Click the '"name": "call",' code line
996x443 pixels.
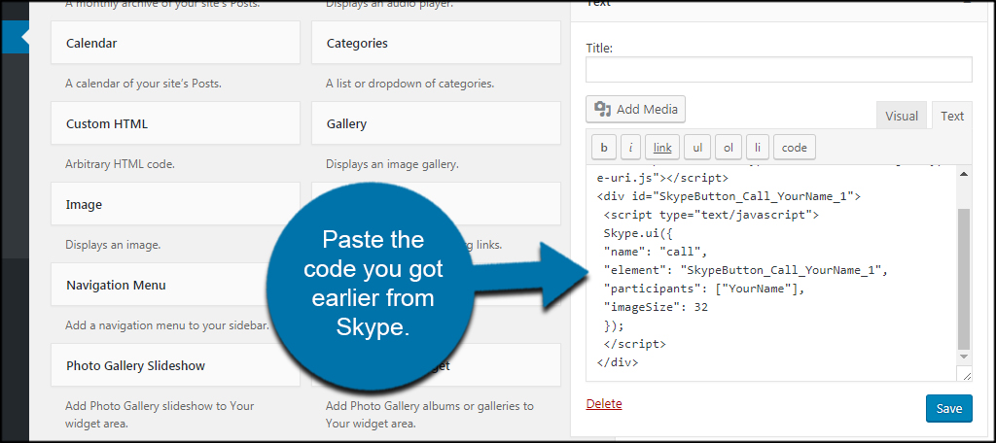[655, 252]
